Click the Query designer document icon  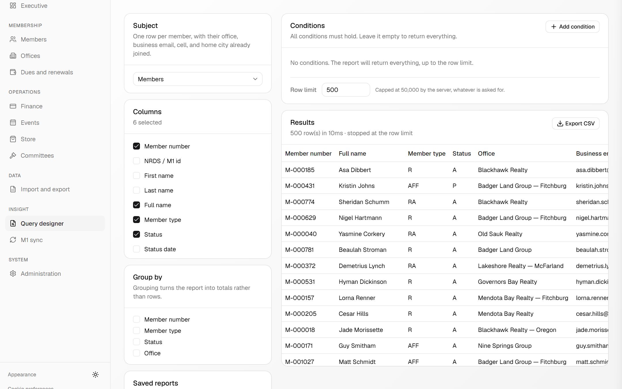click(x=13, y=223)
